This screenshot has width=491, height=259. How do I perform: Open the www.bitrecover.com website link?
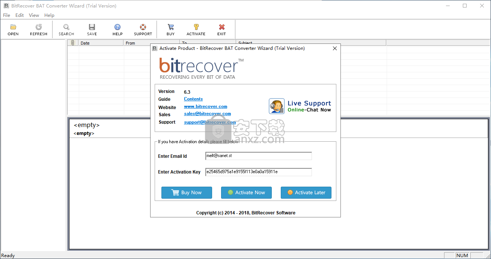click(x=205, y=106)
